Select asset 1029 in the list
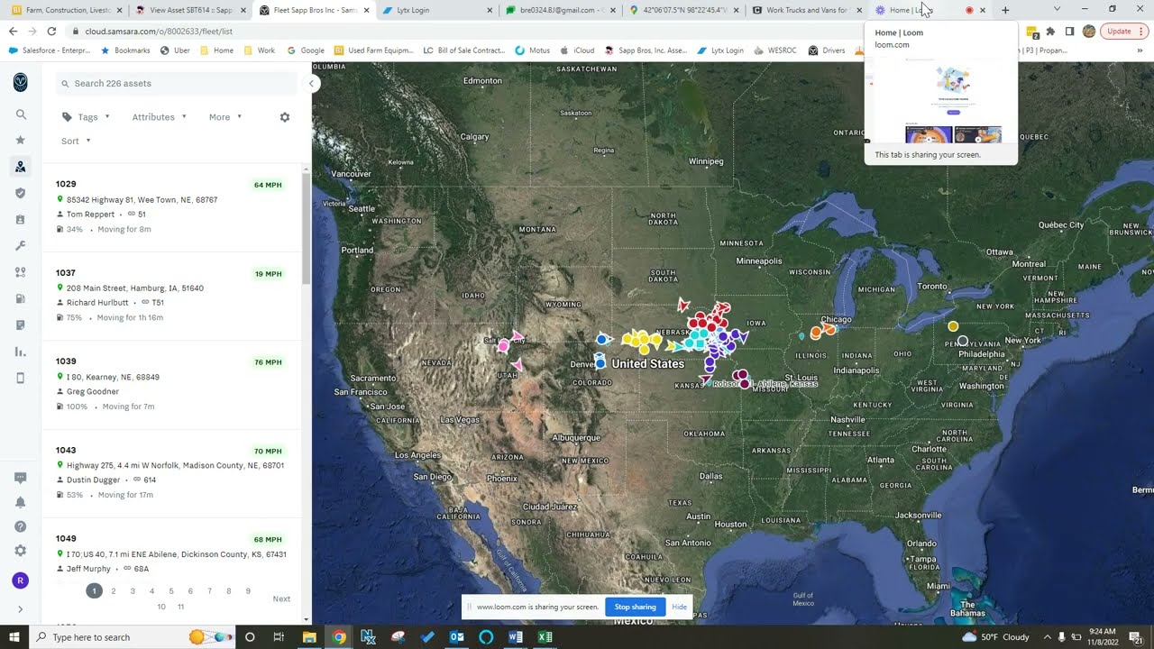This screenshot has height=649, width=1154. [171, 206]
